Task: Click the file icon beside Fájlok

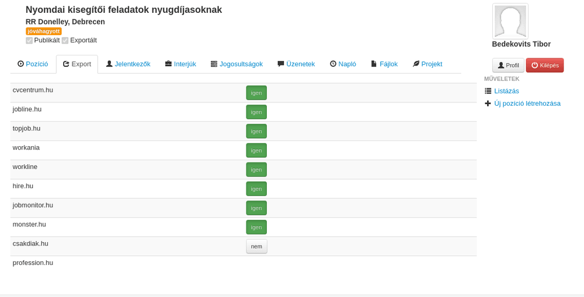Action: pos(374,64)
